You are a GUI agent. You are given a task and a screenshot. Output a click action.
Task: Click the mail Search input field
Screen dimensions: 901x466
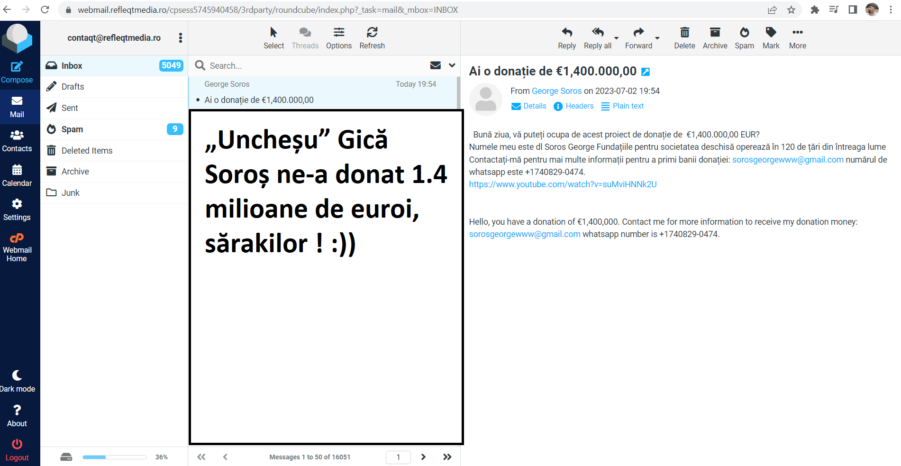313,66
